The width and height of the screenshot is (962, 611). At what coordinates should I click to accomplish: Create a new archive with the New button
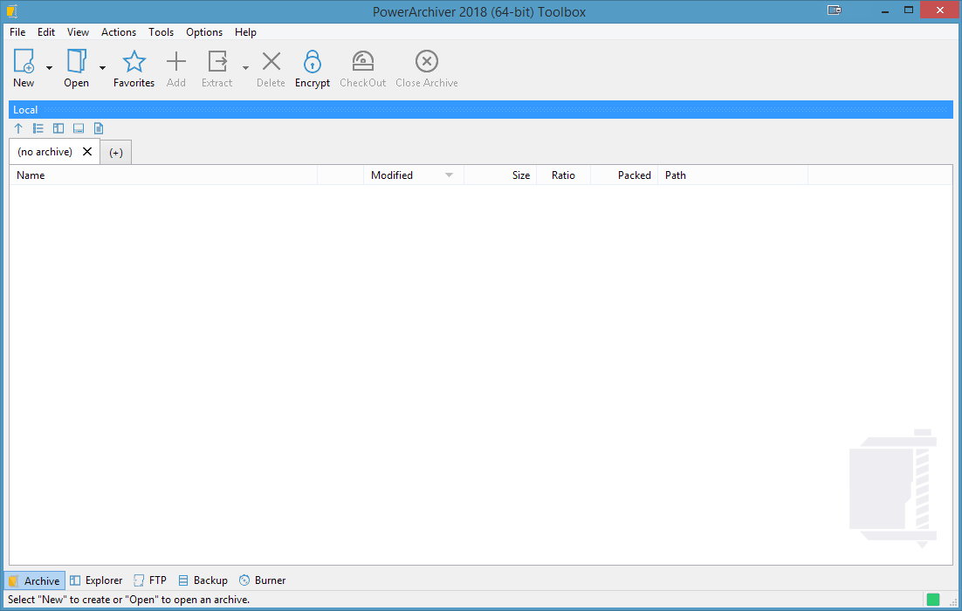coord(24,68)
